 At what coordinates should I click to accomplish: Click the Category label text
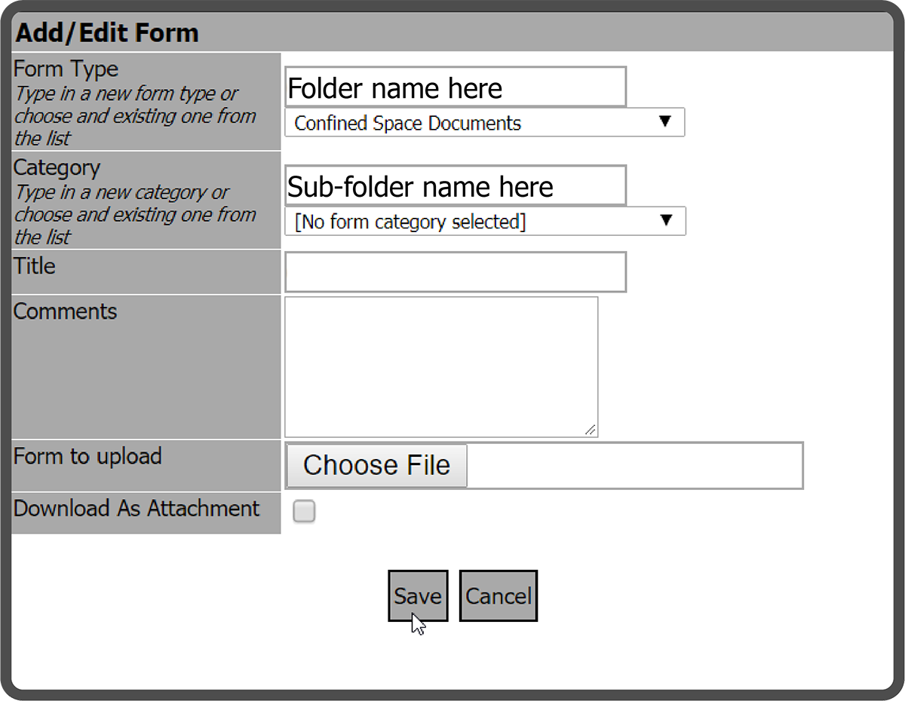[x=57, y=167]
